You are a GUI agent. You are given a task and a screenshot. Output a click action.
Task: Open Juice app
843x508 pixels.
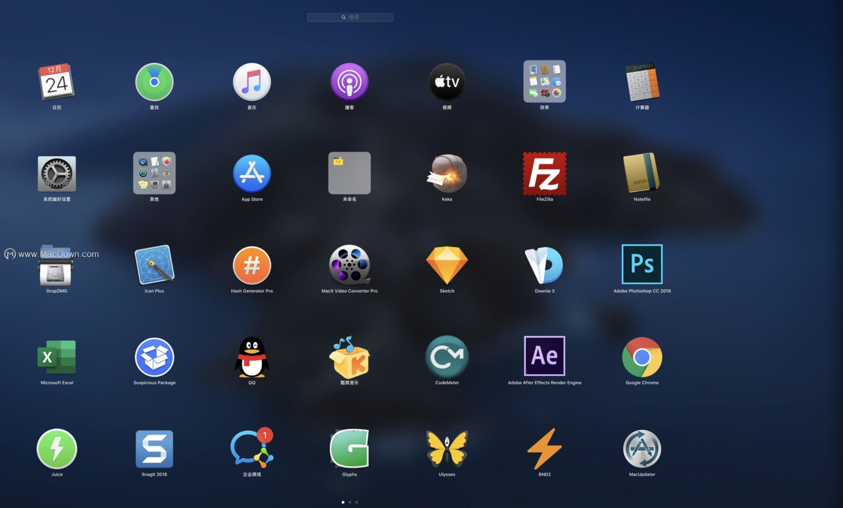57,449
